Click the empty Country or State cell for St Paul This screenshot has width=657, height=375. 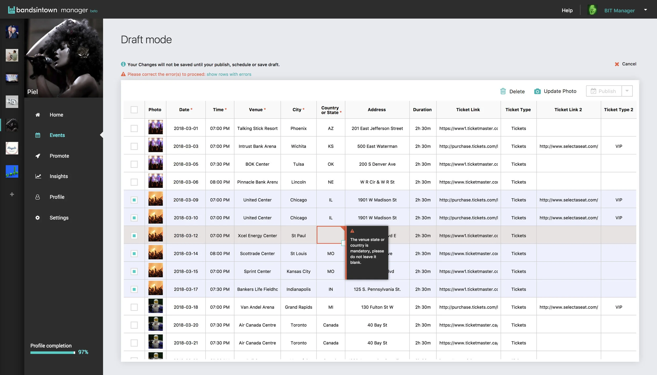click(x=331, y=235)
